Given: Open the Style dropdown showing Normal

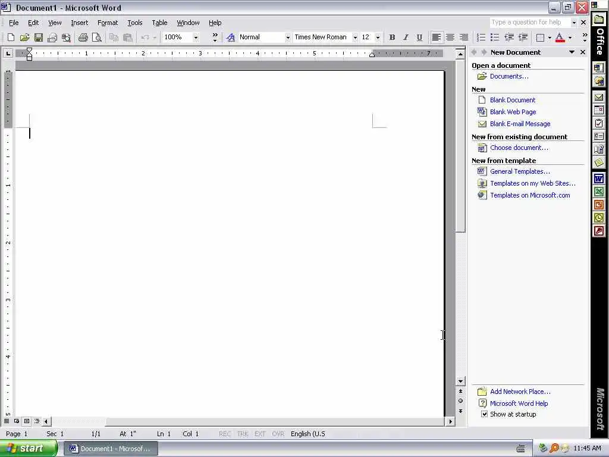Looking at the screenshot, I should (x=287, y=37).
